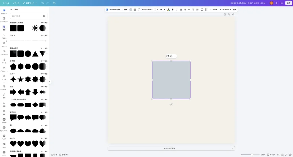The image size is (293, 157).
Task: Click the ページを追加 button
Action: tap(169, 148)
